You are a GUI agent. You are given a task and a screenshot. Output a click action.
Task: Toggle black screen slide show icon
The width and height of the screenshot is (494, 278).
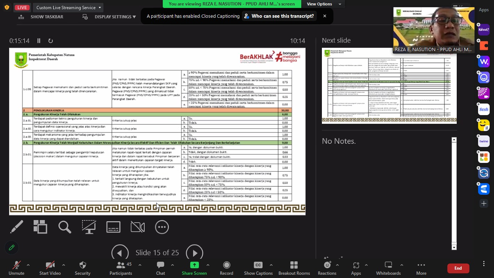(x=89, y=227)
